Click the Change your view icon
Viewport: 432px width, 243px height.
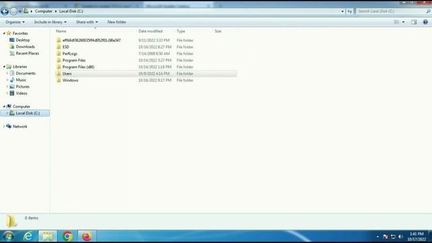coord(396,22)
